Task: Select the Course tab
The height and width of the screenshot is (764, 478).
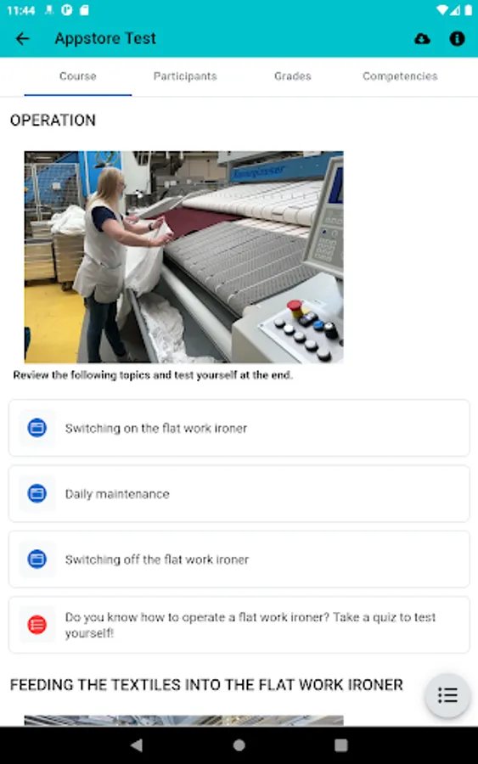Action: point(78,76)
